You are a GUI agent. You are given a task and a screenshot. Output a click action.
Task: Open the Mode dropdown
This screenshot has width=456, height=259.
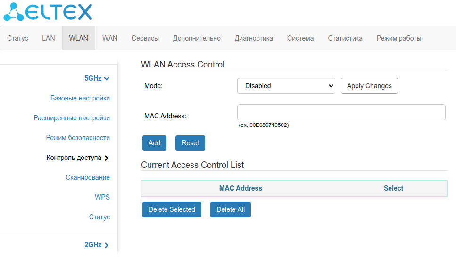(x=286, y=86)
